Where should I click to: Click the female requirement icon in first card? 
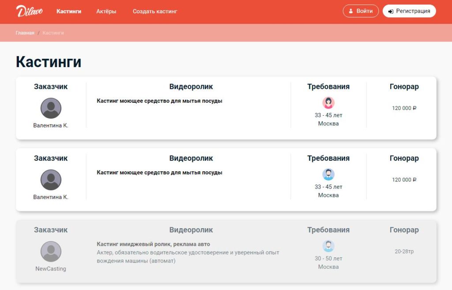[x=328, y=102]
